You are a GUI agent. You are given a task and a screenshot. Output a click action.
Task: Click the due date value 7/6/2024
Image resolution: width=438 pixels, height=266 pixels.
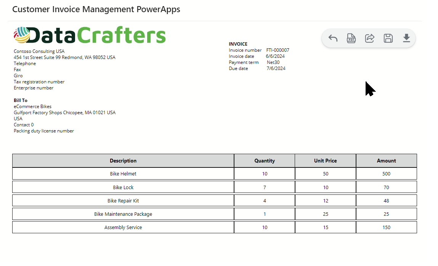(x=276, y=68)
